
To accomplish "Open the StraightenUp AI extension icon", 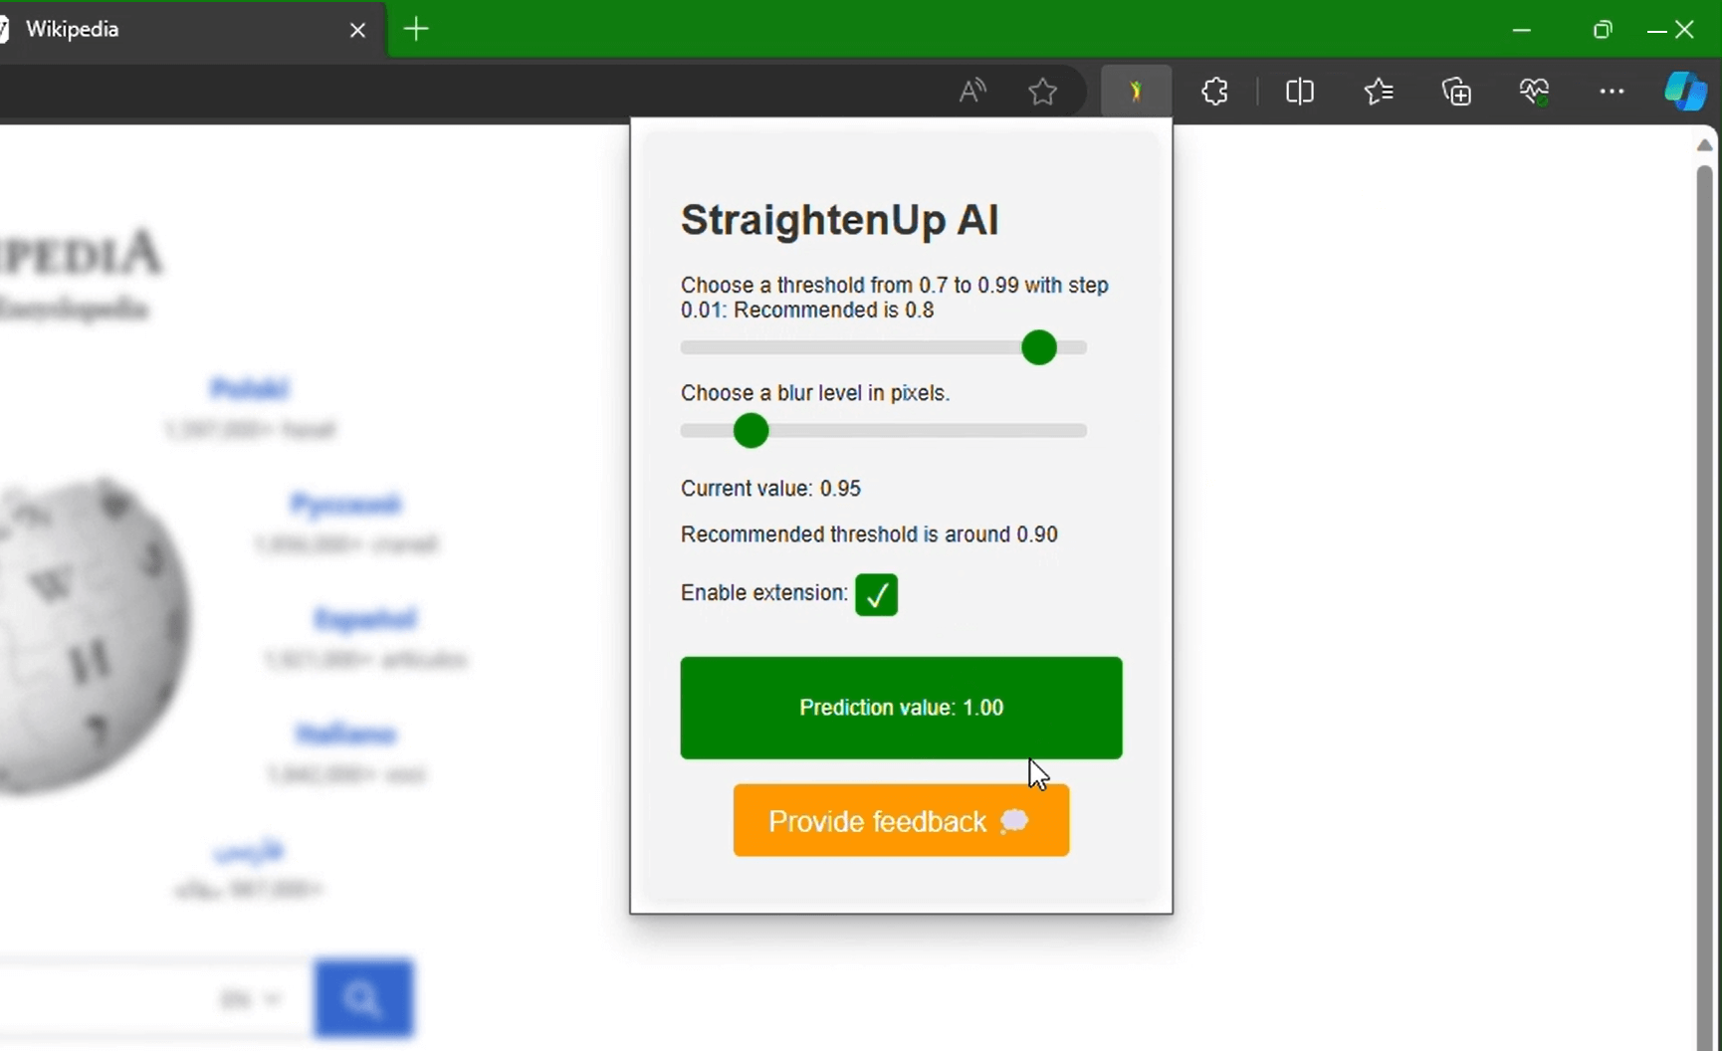I will tap(1136, 92).
